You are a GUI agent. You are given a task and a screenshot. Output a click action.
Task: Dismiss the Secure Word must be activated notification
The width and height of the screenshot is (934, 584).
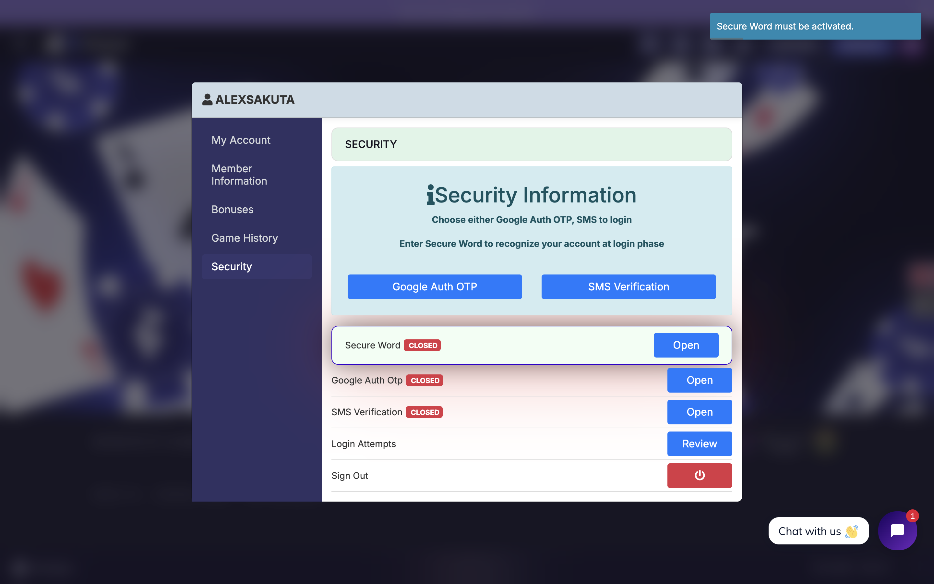pos(815,26)
